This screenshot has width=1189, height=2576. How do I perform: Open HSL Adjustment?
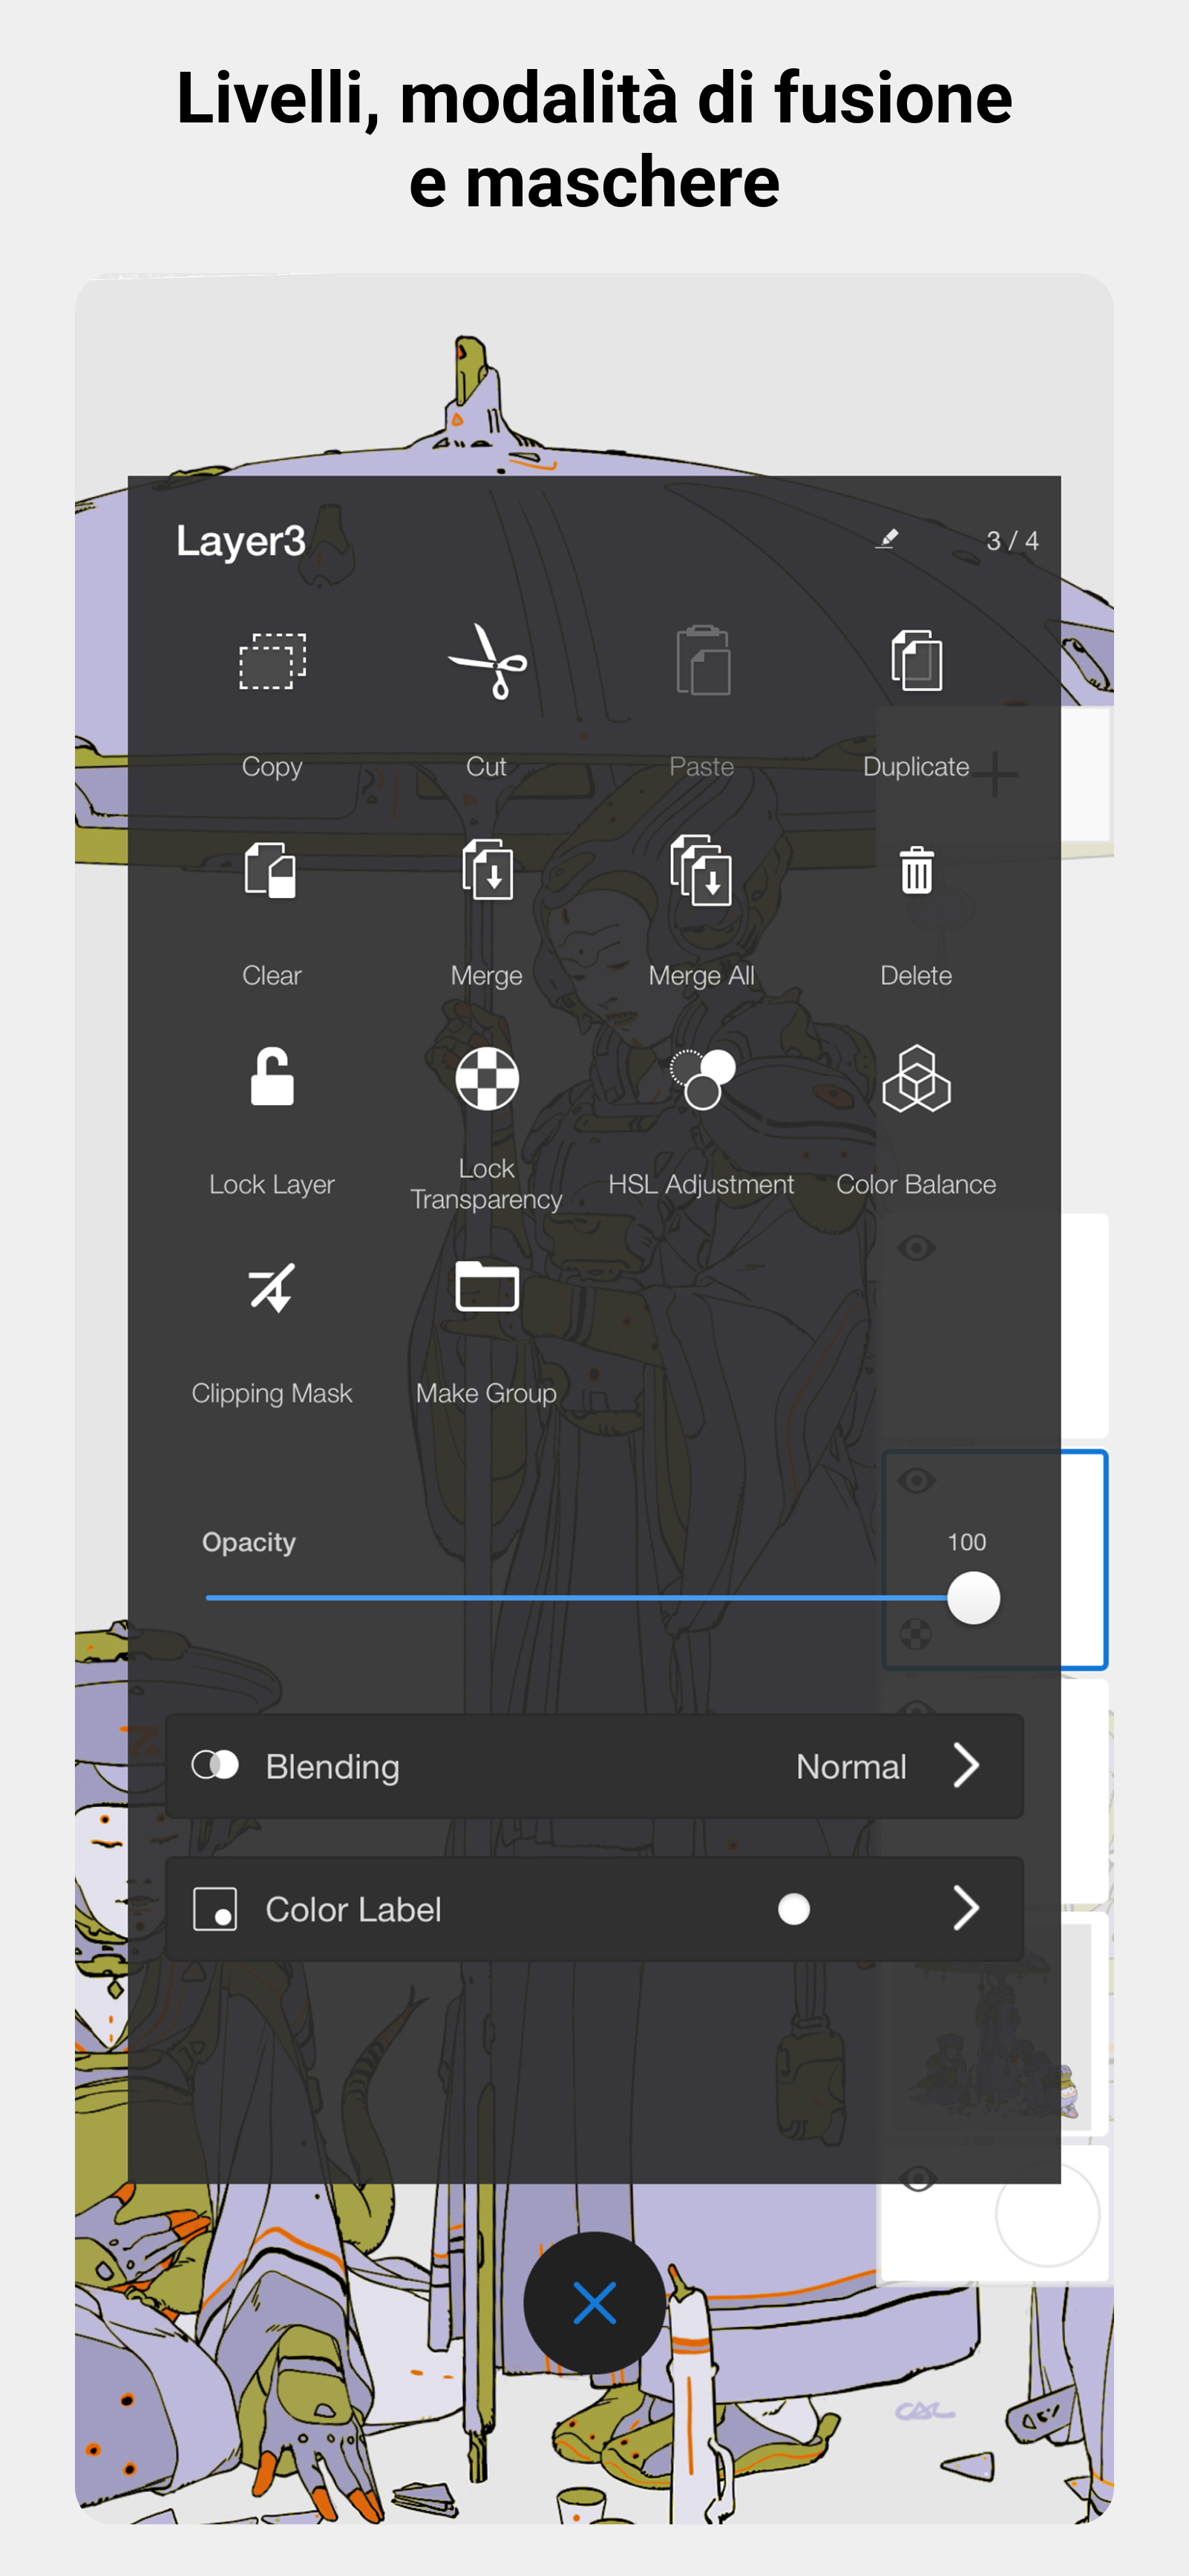tap(701, 1079)
